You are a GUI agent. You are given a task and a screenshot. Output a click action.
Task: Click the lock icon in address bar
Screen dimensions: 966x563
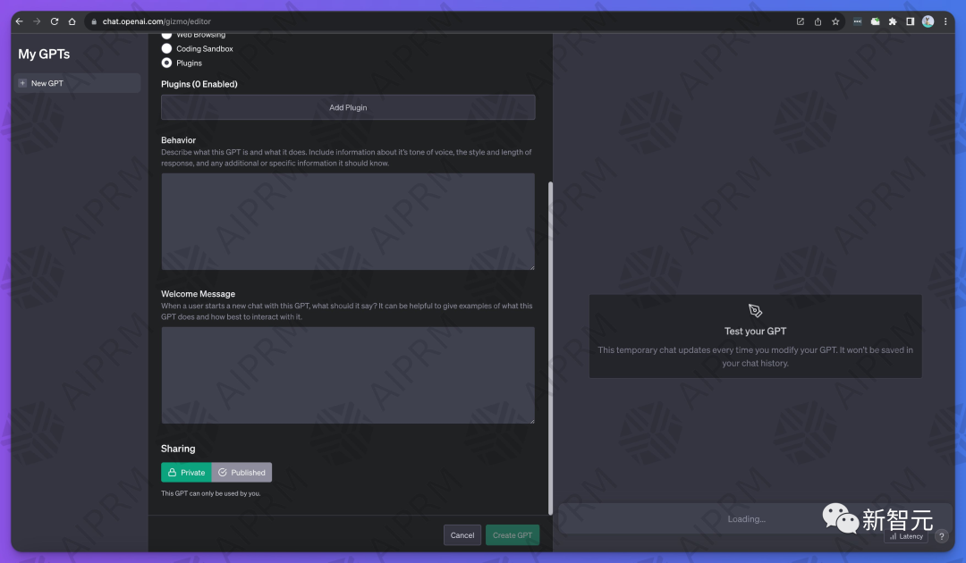point(94,21)
